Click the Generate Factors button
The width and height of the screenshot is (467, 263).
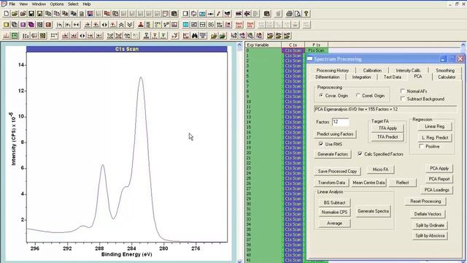click(333, 154)
